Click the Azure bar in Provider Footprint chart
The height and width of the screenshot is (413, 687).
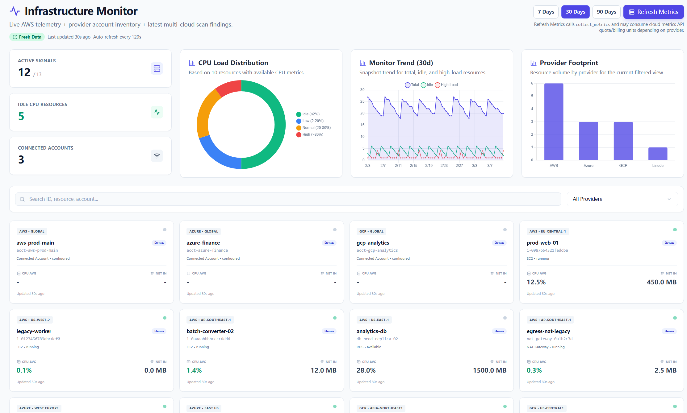pos(589,141)
